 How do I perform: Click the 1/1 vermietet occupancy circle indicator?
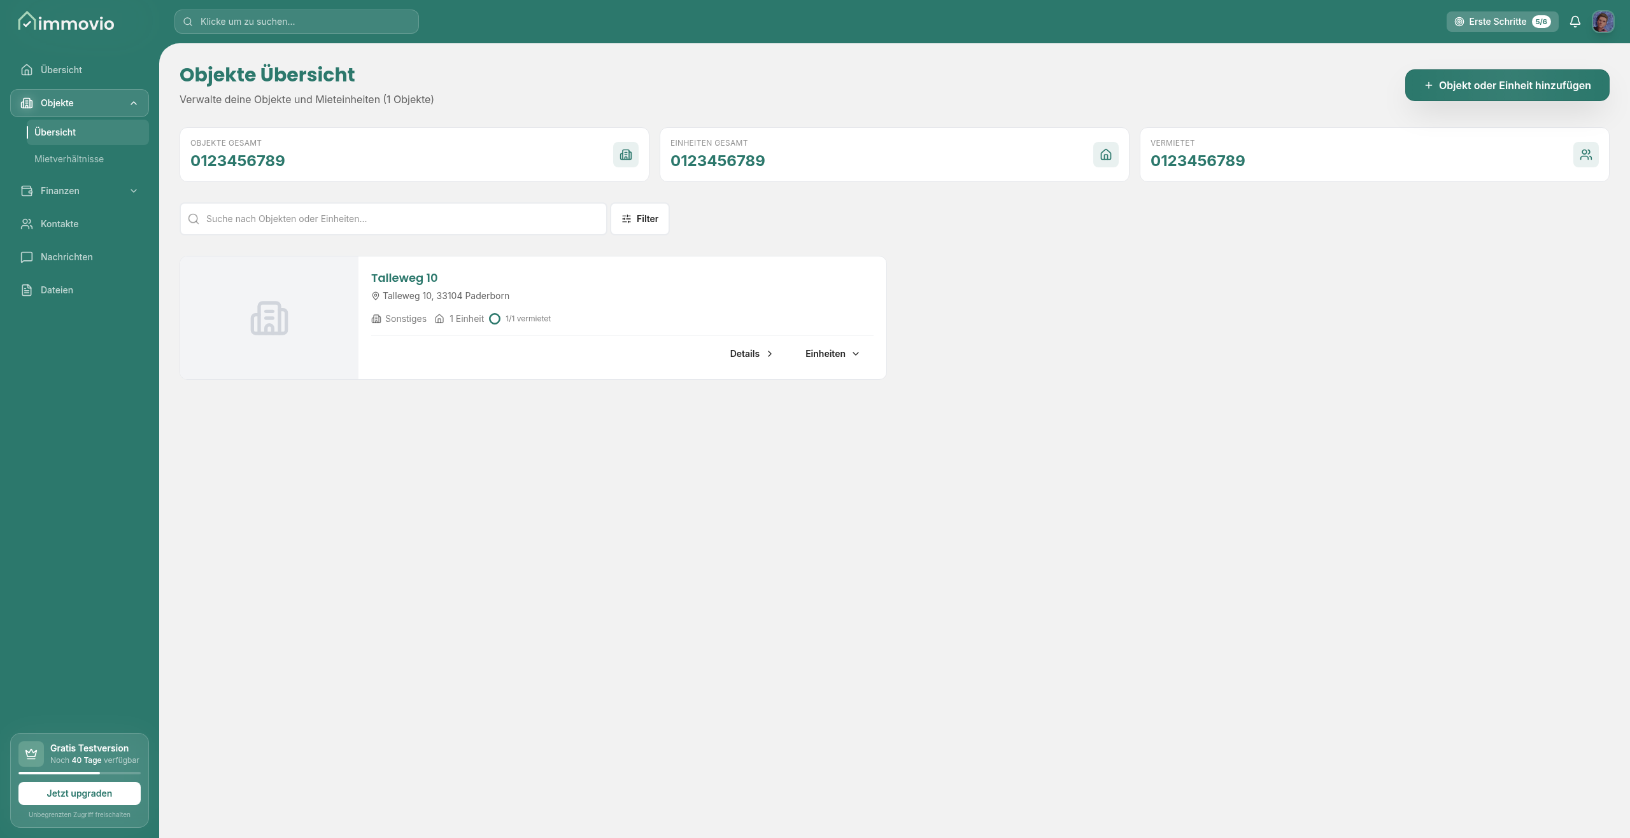495,319
